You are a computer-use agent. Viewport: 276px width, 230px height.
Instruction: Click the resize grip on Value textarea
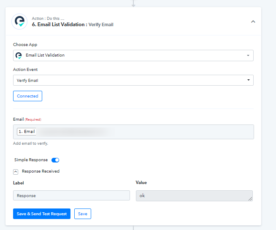coord(250,199)
